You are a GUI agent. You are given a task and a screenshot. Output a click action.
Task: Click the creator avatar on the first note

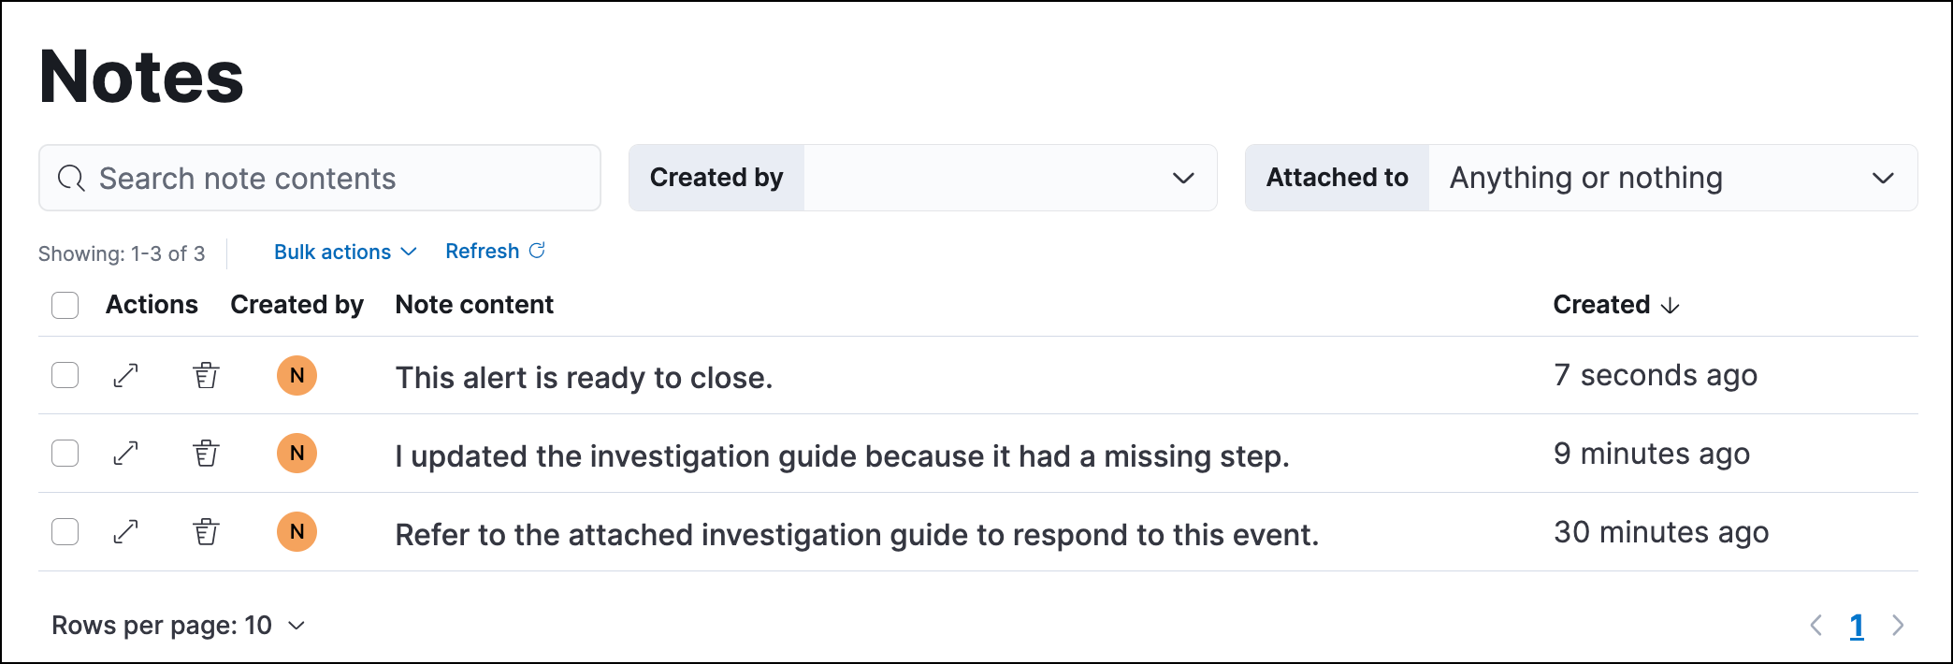(x=297, y=376)
